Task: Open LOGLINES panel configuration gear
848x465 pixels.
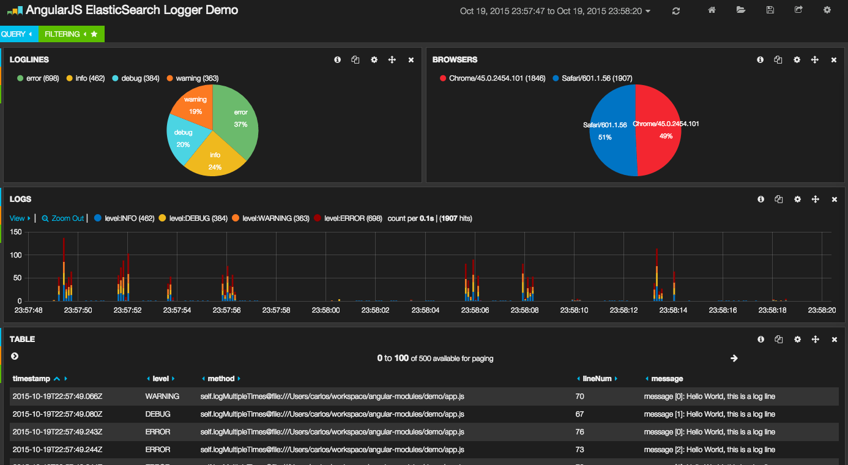Action: point(374,60)
